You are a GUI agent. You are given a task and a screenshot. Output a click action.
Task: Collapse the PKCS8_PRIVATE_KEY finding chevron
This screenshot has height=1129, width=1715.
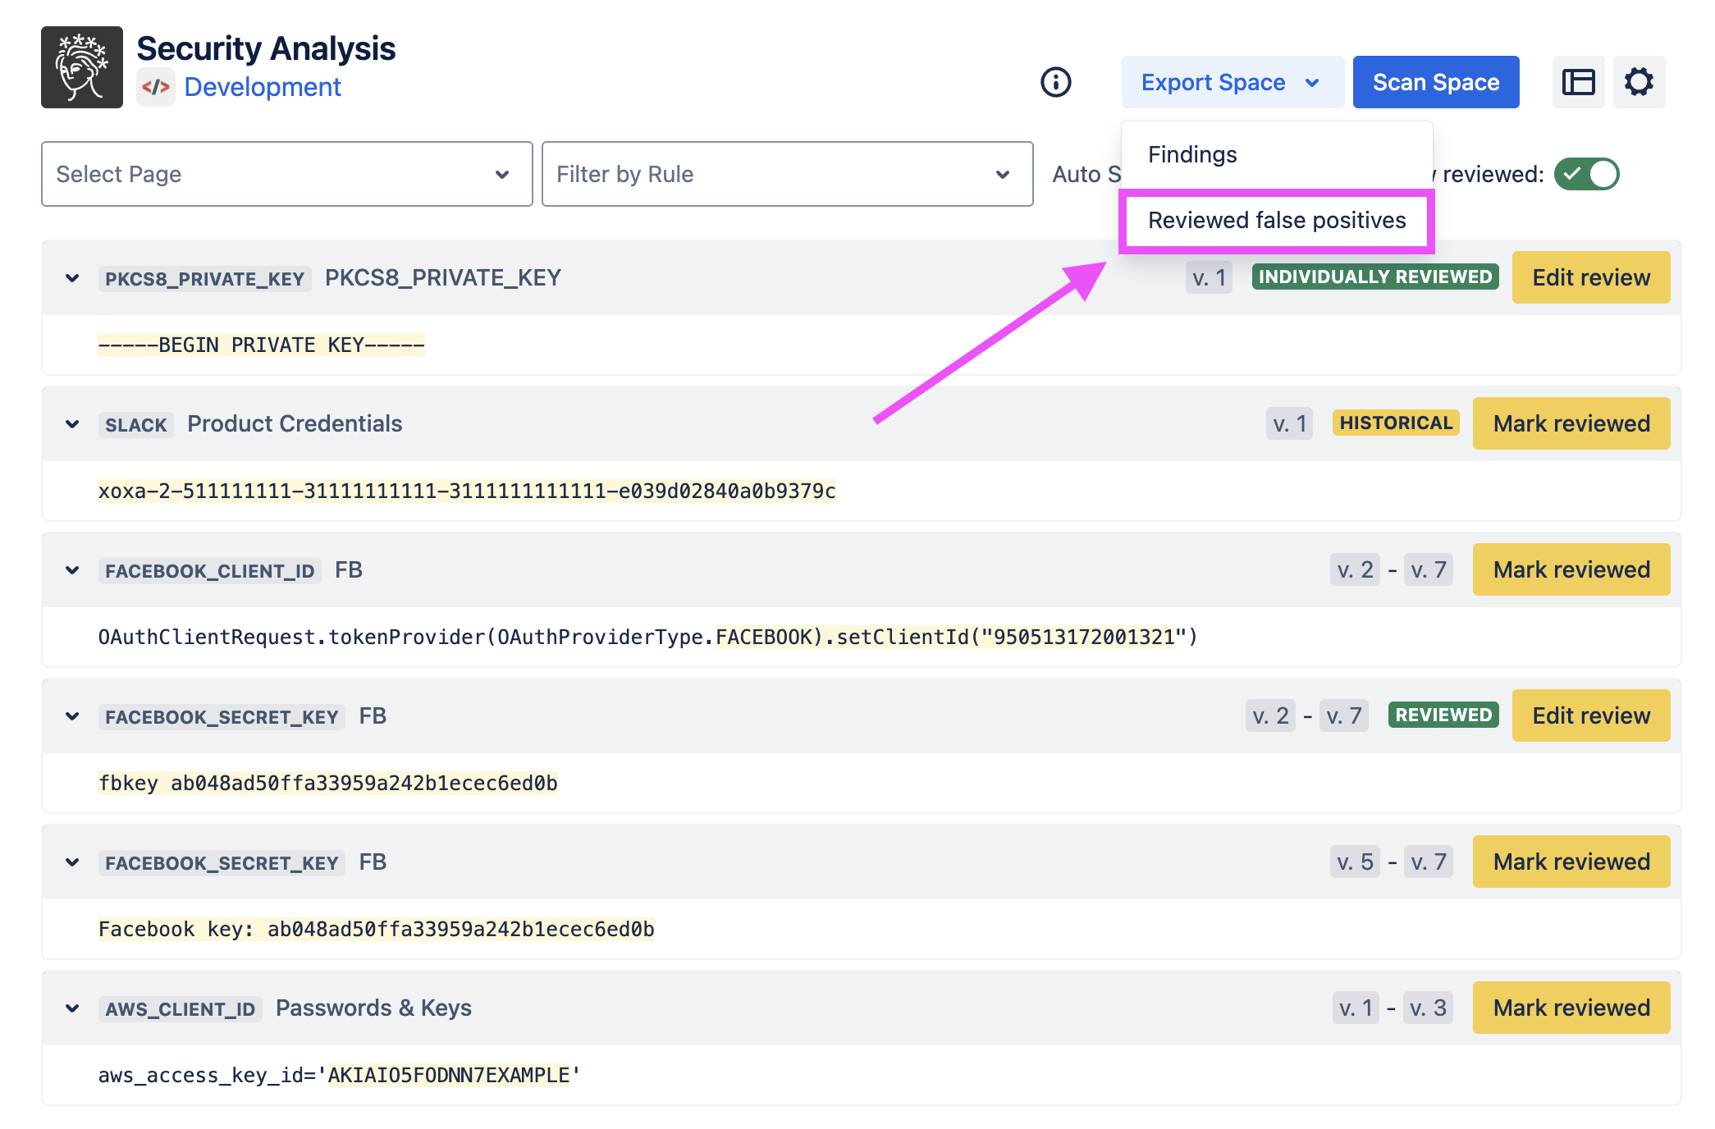pos(72,278)
